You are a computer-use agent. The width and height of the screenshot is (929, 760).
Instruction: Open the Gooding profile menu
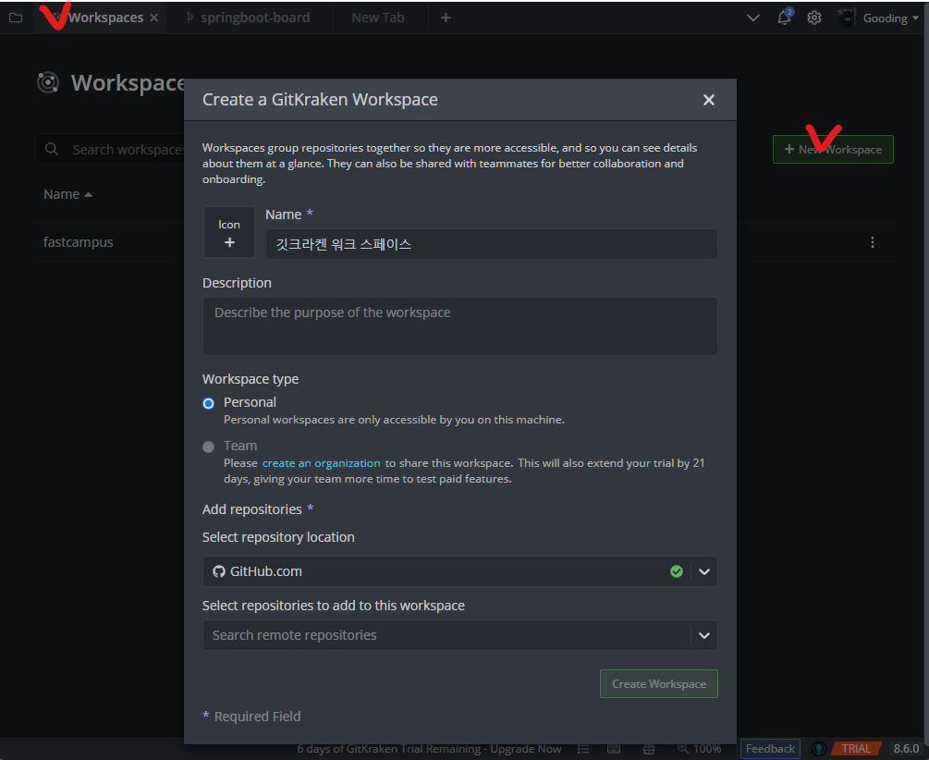[x=890, y=18]
